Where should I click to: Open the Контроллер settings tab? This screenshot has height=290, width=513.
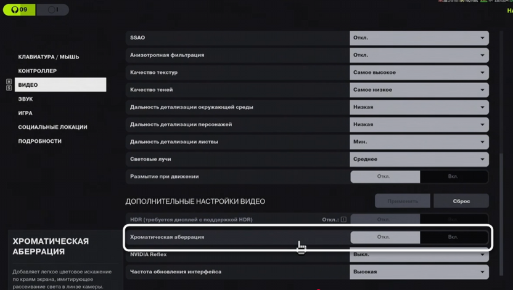tap(38, 71)
